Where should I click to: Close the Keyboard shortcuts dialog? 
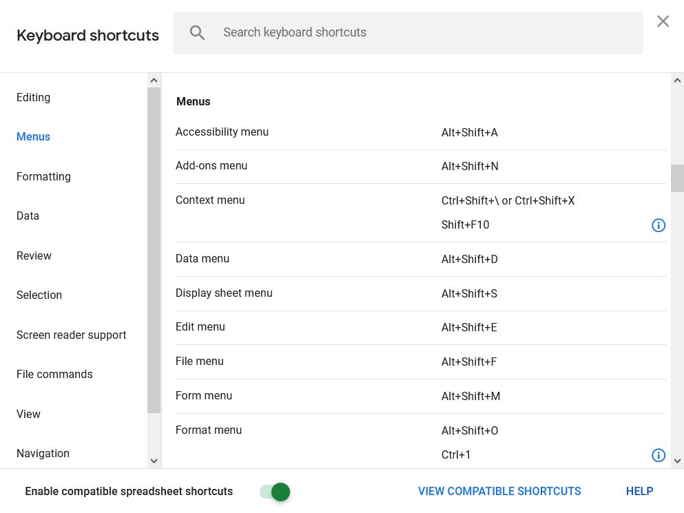click(x=663, y=21)
